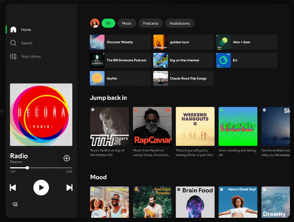Open big on the internet tile
This screenshot has width=294, height=222.
pos(183,60)
